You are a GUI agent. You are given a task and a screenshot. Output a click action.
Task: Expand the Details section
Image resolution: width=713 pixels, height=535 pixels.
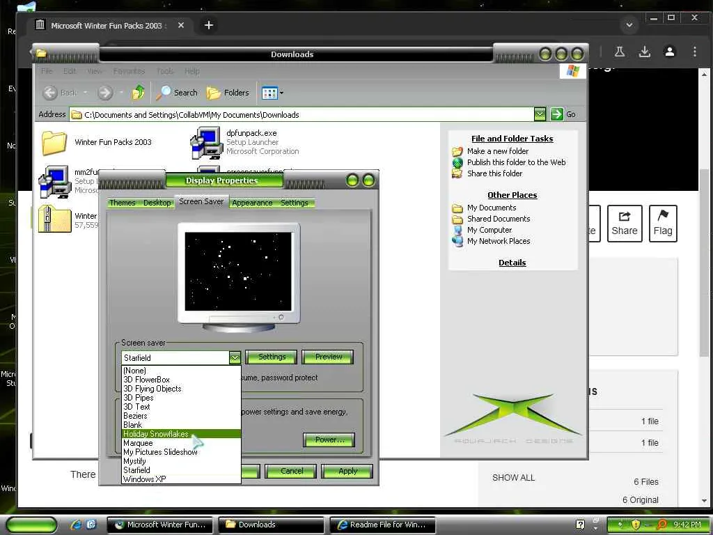[512, 263]
